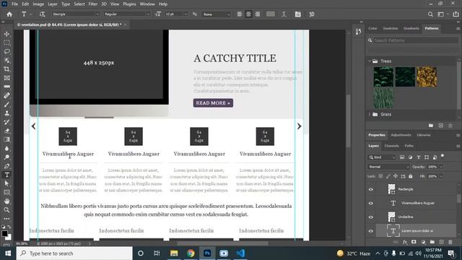Select the Zoom tool
The height and width of the screenshot is (260, 462).
[6, 210]
